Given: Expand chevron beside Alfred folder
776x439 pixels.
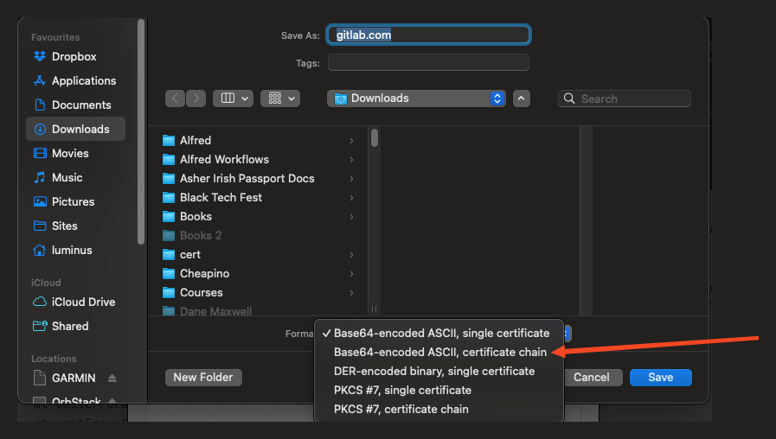Looking at the screenshot, I should [351, 140].
